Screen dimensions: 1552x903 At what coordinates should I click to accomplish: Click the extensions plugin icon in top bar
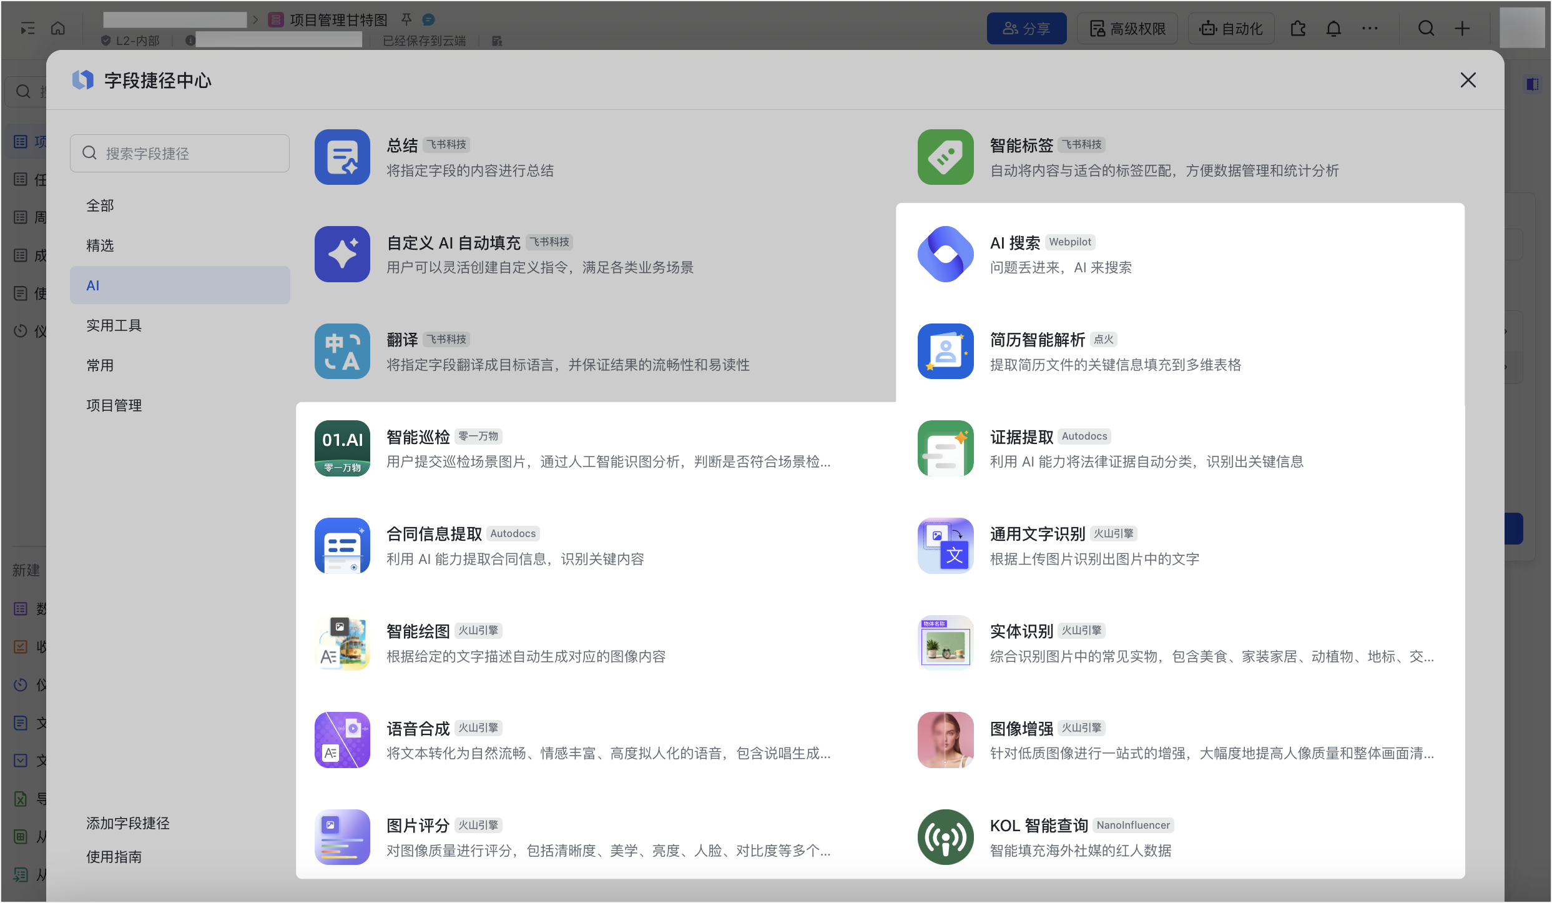coord(1298,29)
